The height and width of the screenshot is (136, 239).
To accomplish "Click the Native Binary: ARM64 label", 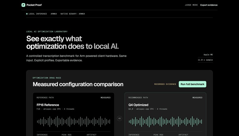I will 73,14.
